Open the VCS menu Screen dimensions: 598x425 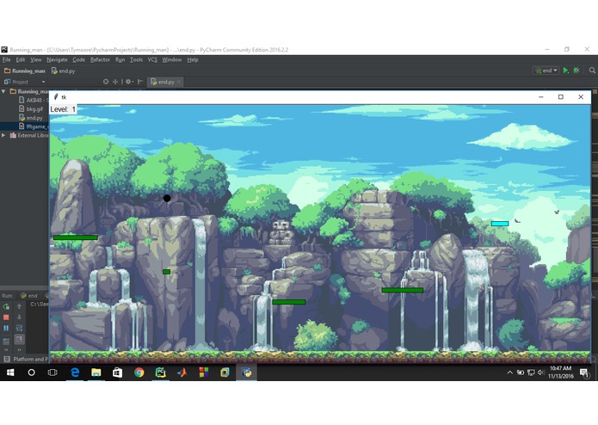[152, 60]
